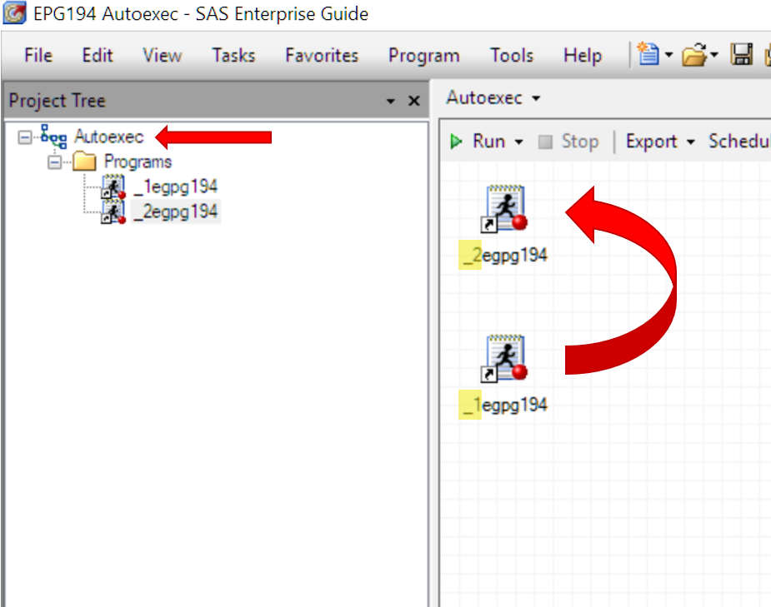Select the _2egpg194 program icon in process flow
771x607 pixels.
pyautogui.click(x=504, y=209)
